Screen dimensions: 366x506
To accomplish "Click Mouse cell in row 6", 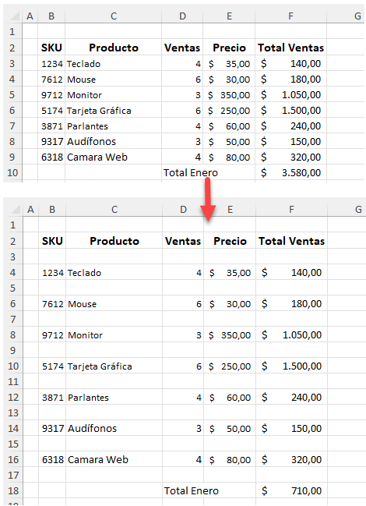I will [x=114, y=303].
